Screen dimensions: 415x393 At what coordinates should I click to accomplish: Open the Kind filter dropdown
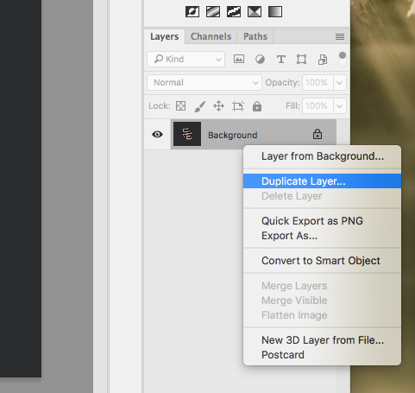[185, 59]
